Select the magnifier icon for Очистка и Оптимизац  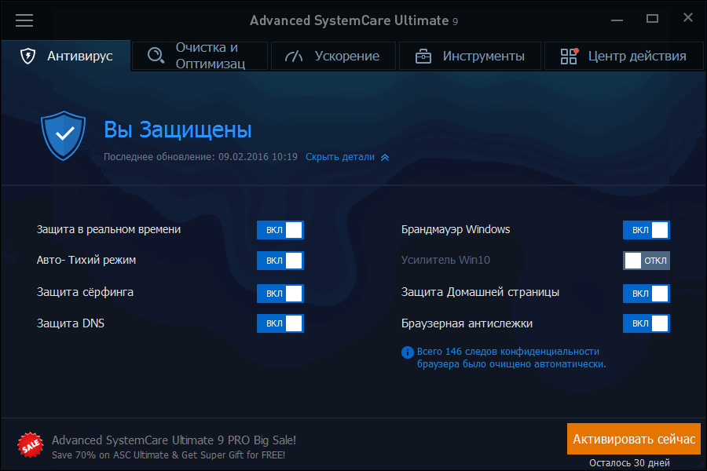tap(155, 56)
